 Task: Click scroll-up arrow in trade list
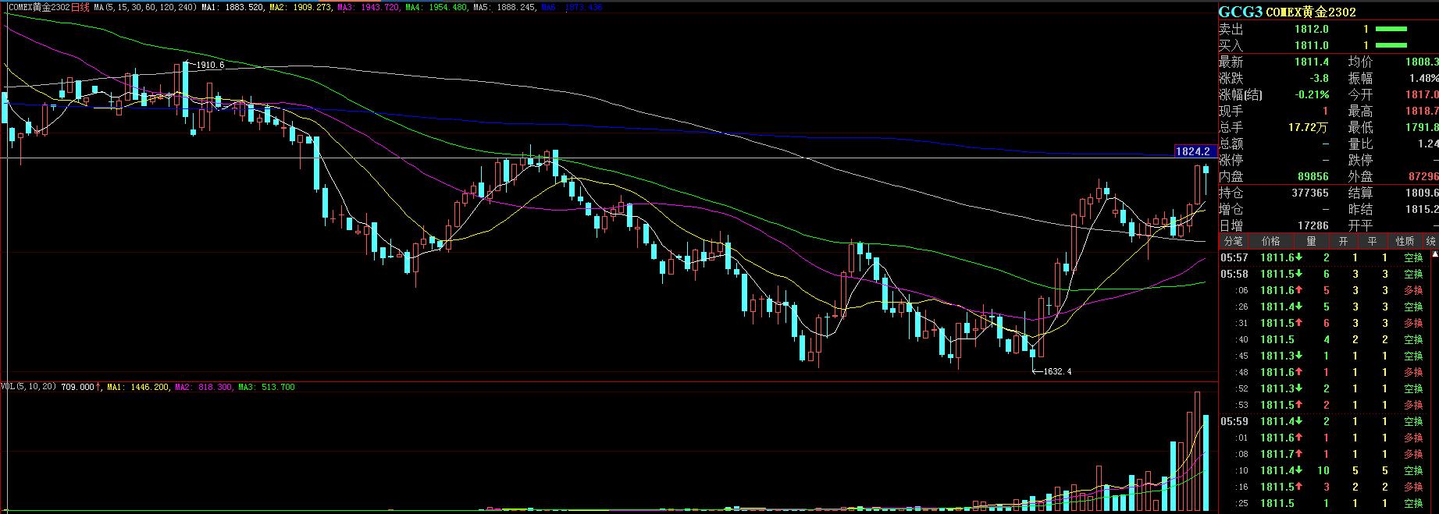point(1434,254)
